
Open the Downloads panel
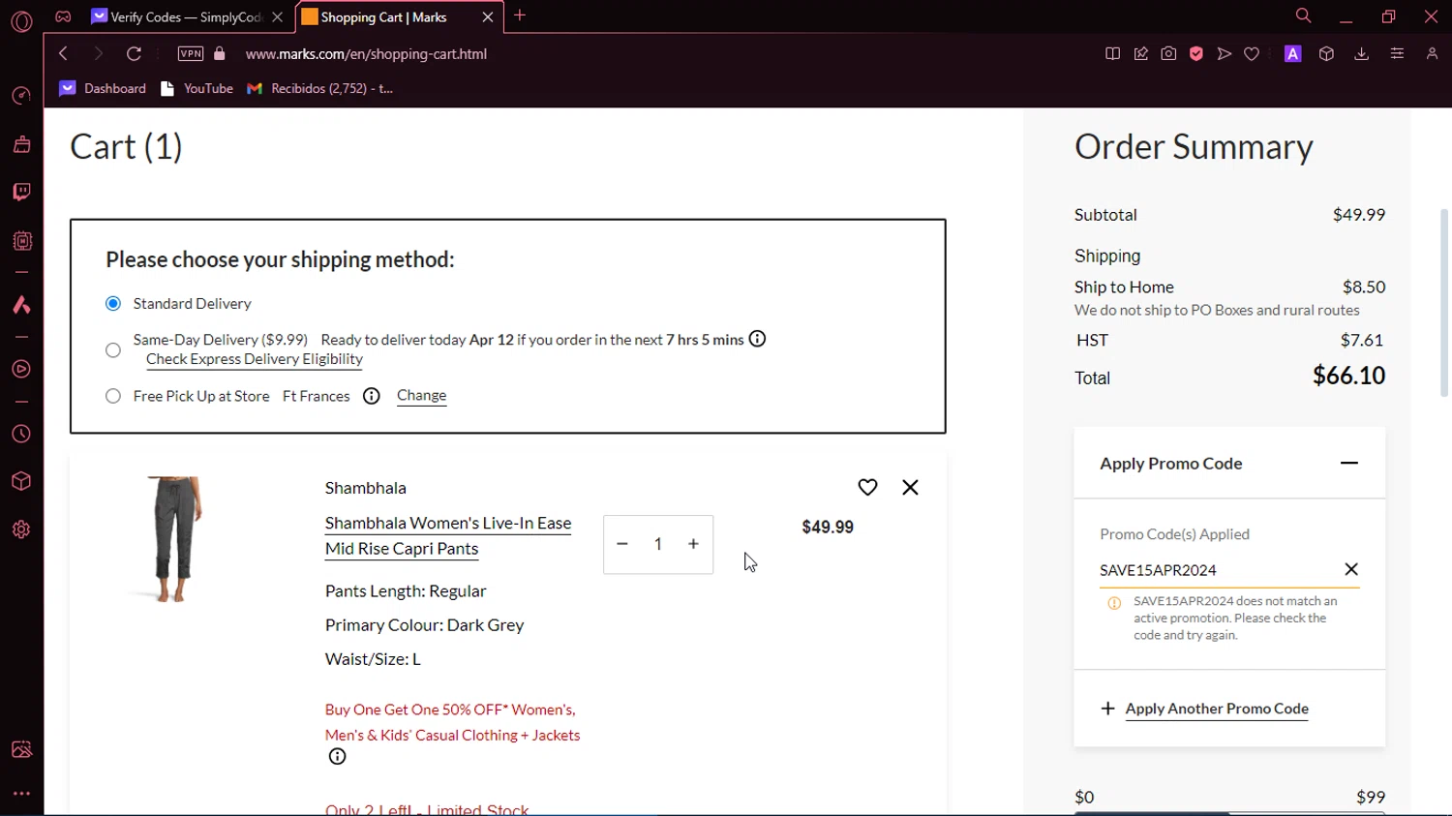(1362, 54)
